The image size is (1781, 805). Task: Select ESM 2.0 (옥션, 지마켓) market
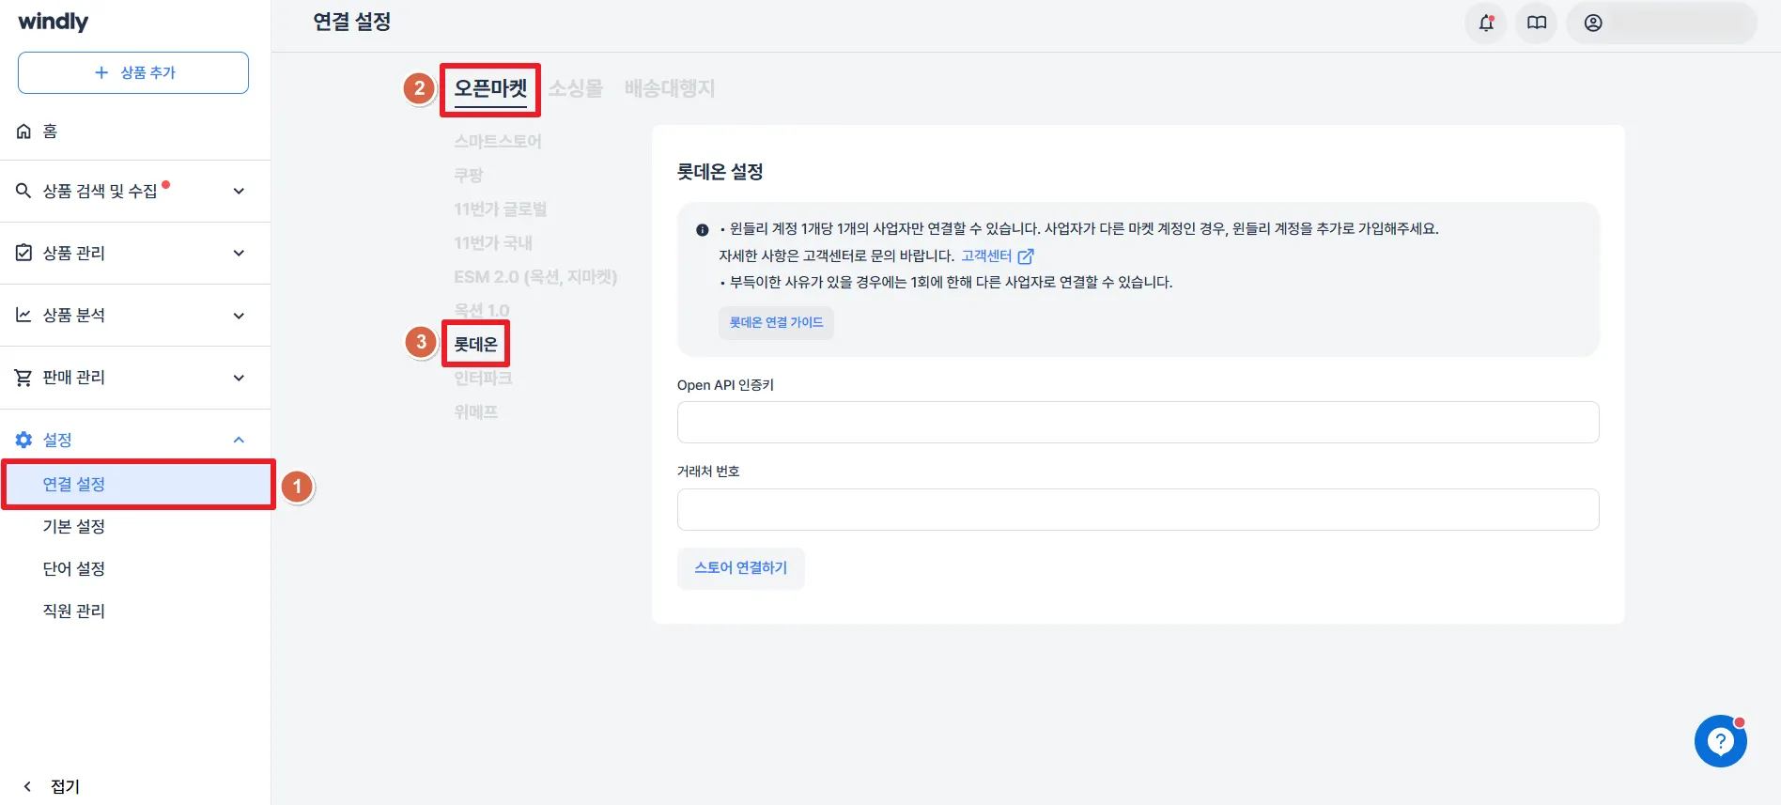[x=535, y=276]
